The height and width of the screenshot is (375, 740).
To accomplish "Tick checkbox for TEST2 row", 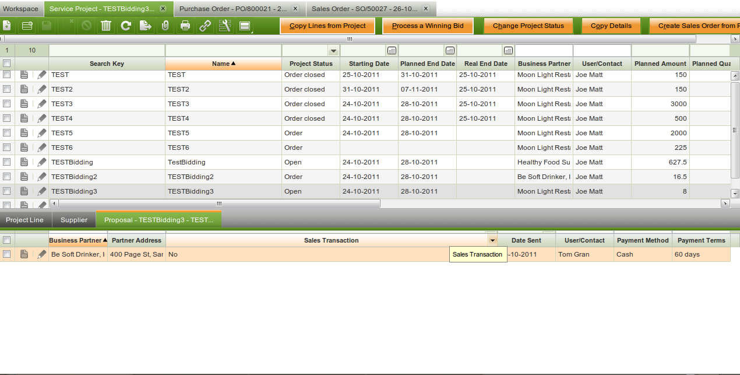I will pos(6,89).
